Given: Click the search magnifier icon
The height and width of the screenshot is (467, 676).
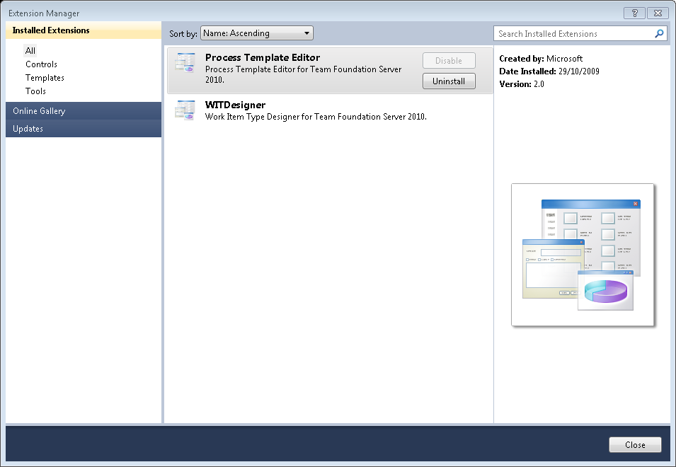Looking at the screenshot, I should pos(659,33).
